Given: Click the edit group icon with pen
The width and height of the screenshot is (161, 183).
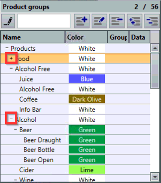Looking at the screenshot, I should pos(99,21).
